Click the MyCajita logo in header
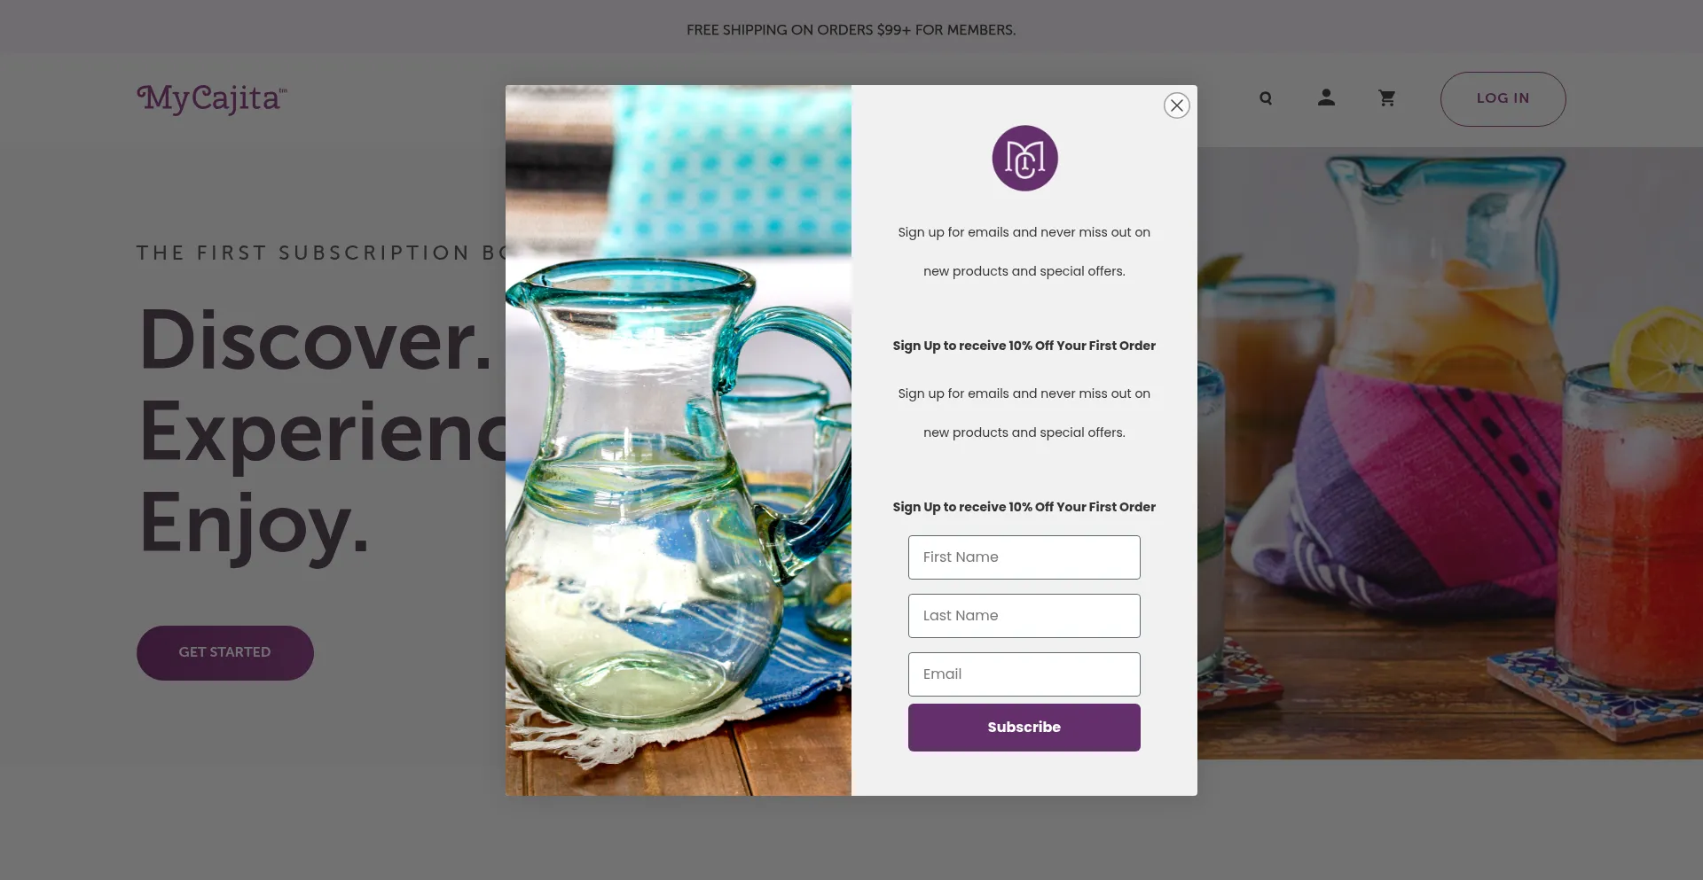1703x880 pixels. coord(212,98)
